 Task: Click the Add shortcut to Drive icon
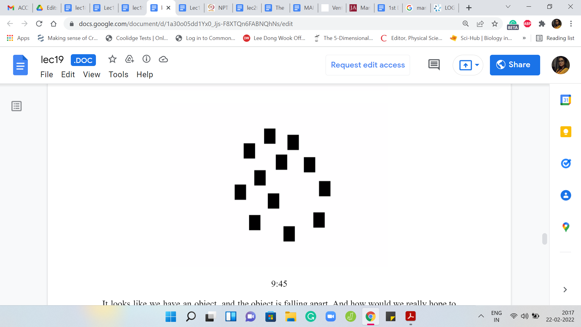(130, 59)
